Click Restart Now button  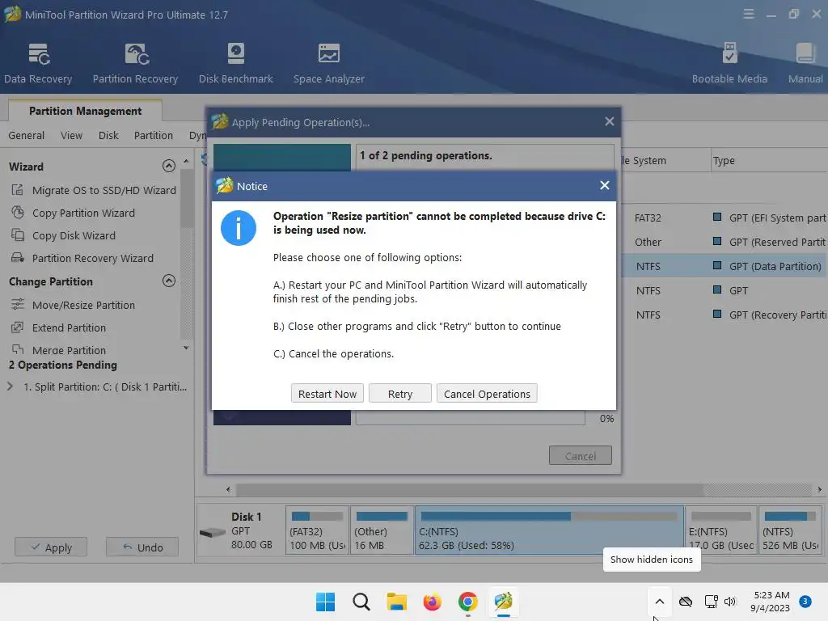pos(327,394)
